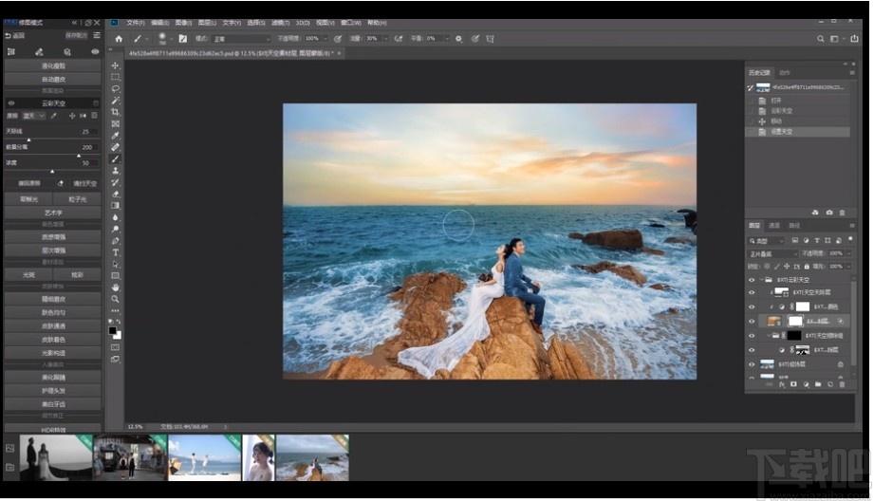Select the Magic Wand tool
The height and width of the screenshot is (501, 874).
116,101
